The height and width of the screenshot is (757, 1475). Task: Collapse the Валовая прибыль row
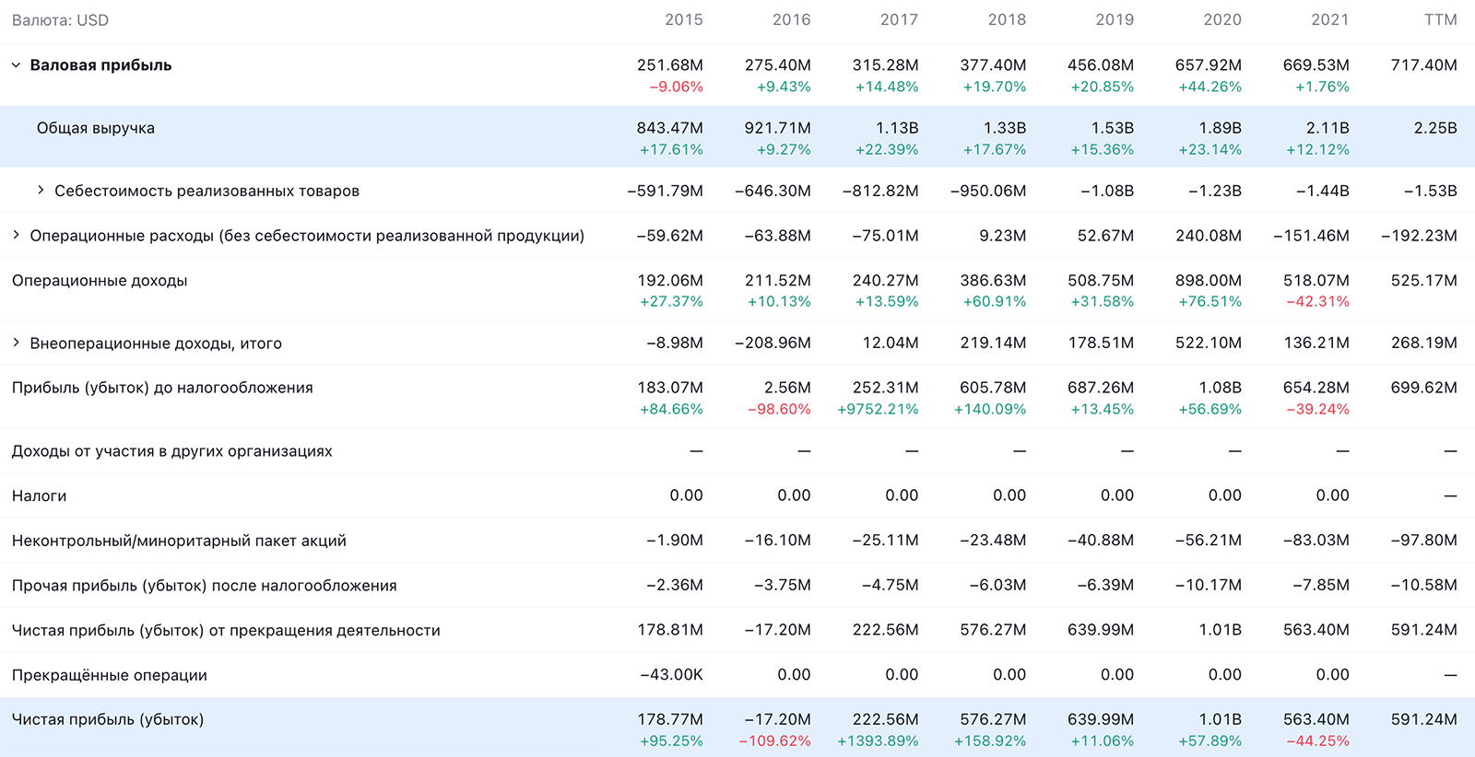click(x=16, y=65)
